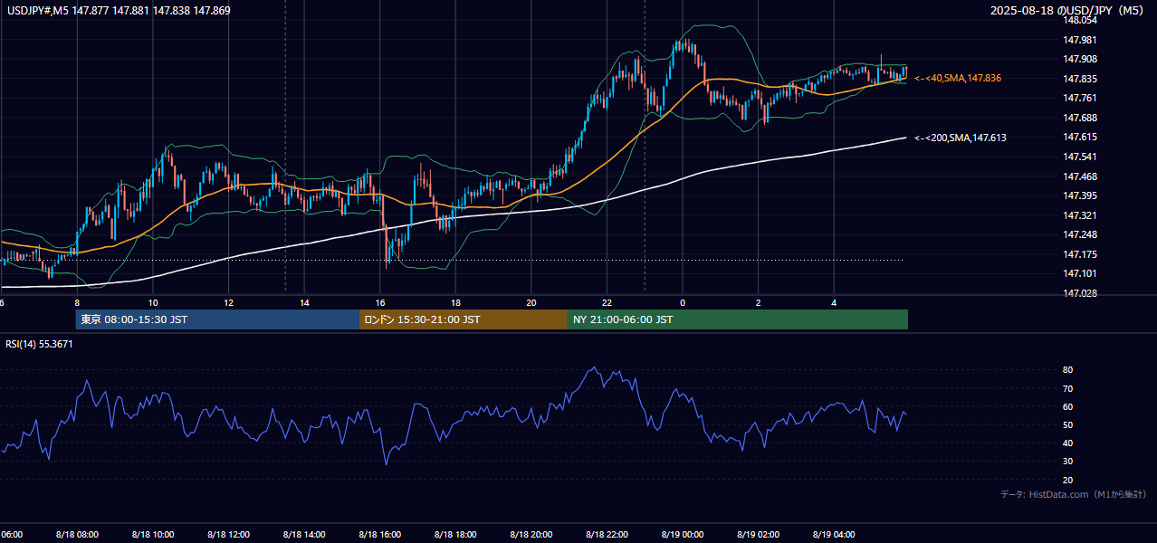Click hour marker 18 under price chart
The height and width of the screenshot is (543, 1157).
point(455,303)
